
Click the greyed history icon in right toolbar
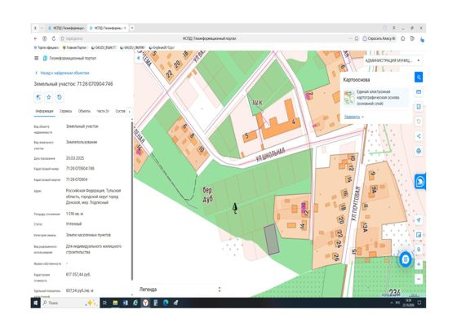point(419,122)
